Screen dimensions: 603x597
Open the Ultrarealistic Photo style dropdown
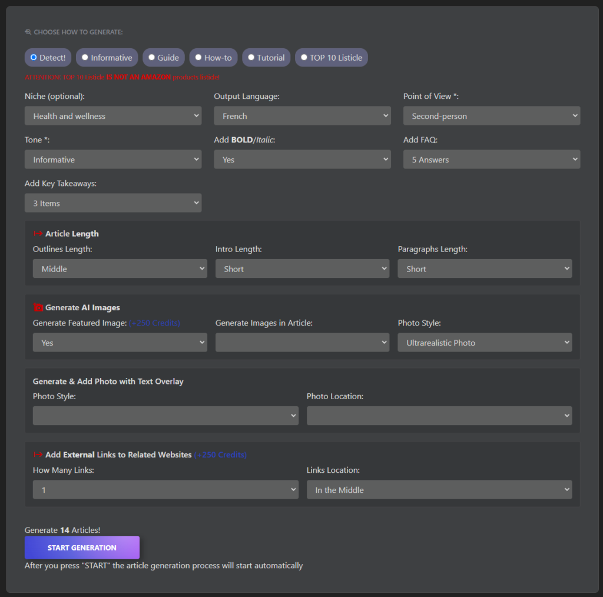(x=485, y=343)
